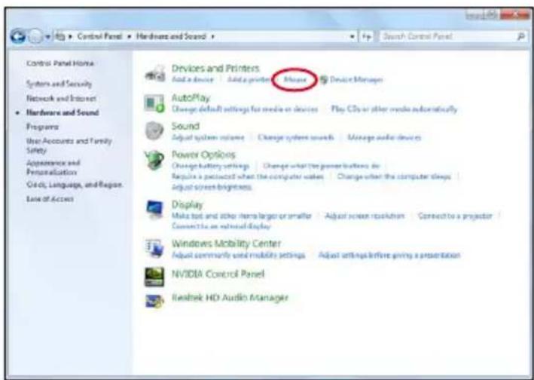Image resolution: width=534 pixels, height=380 pixels.
Task: Click the Sound speaker icon
Action: click(154, 131)
